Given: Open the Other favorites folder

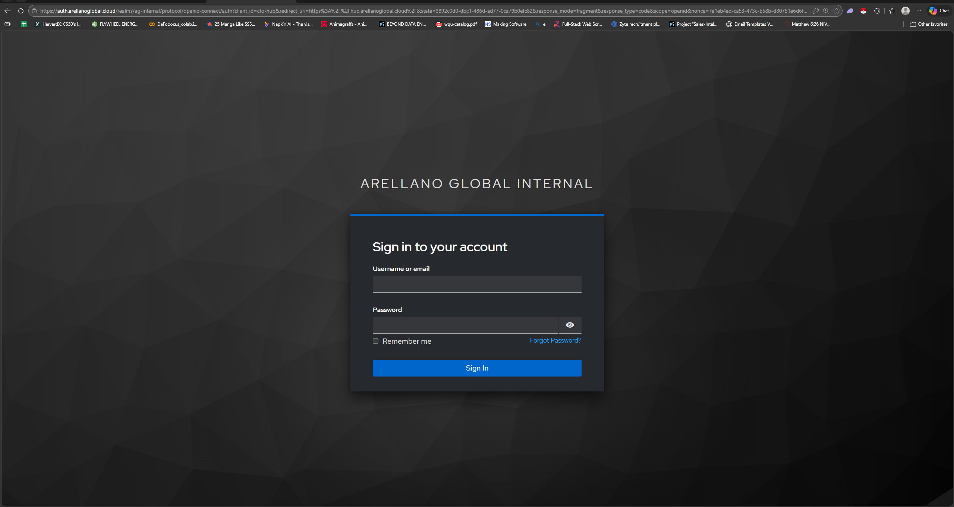Looking at the screenshot, I should (929, 24).
